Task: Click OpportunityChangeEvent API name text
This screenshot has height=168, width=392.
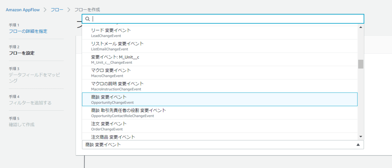Action: pos(112,102)
